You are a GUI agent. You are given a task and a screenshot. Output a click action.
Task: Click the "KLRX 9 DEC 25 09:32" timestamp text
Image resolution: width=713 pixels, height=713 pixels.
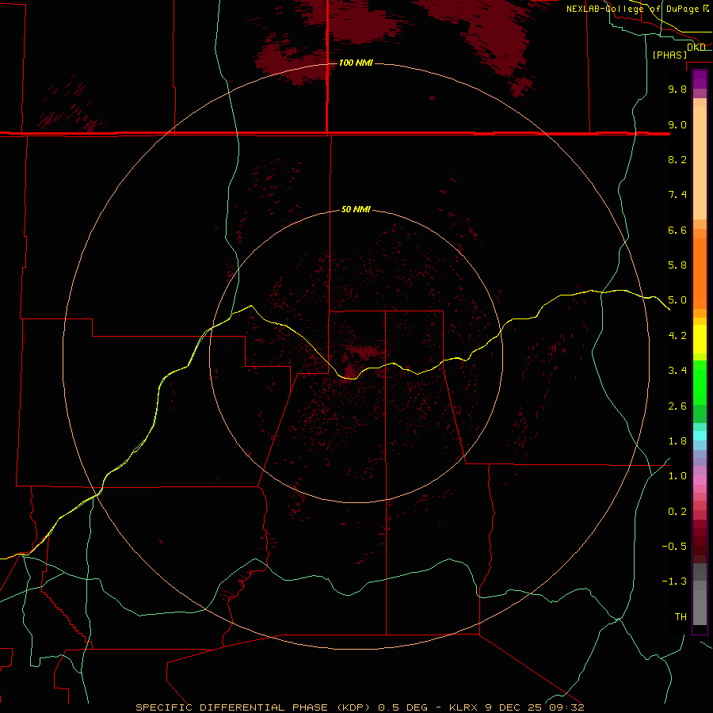click(x=517, y=707)
